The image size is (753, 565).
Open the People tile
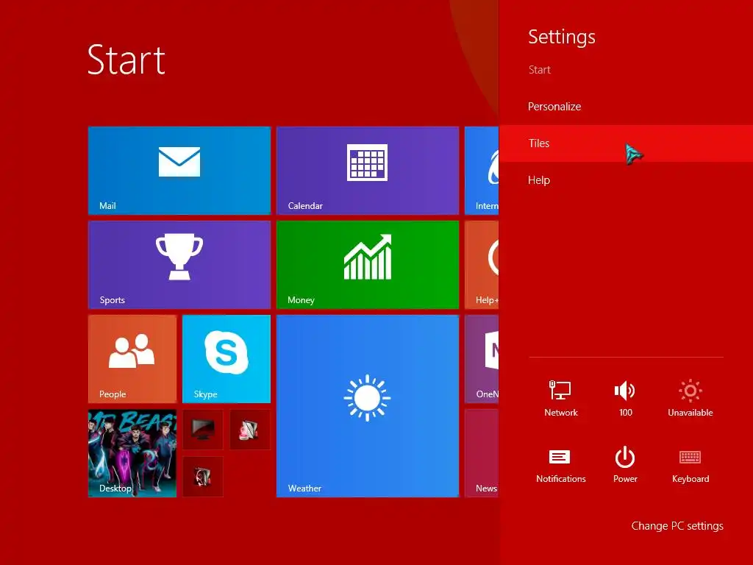click(132, 359)
